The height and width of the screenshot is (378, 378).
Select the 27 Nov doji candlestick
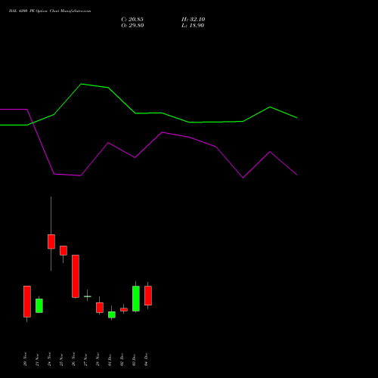(x=88, y=296)
